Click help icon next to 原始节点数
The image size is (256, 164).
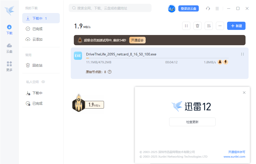point(110,72)
